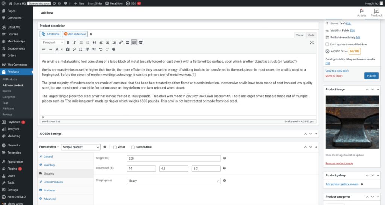This screenshot has width=385, height=205.
Task: Open the Activity panel
Action: click(x=361, y=13)
